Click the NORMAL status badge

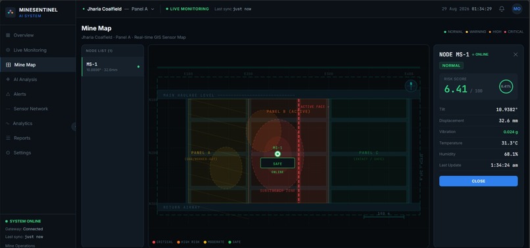point(451,66)
